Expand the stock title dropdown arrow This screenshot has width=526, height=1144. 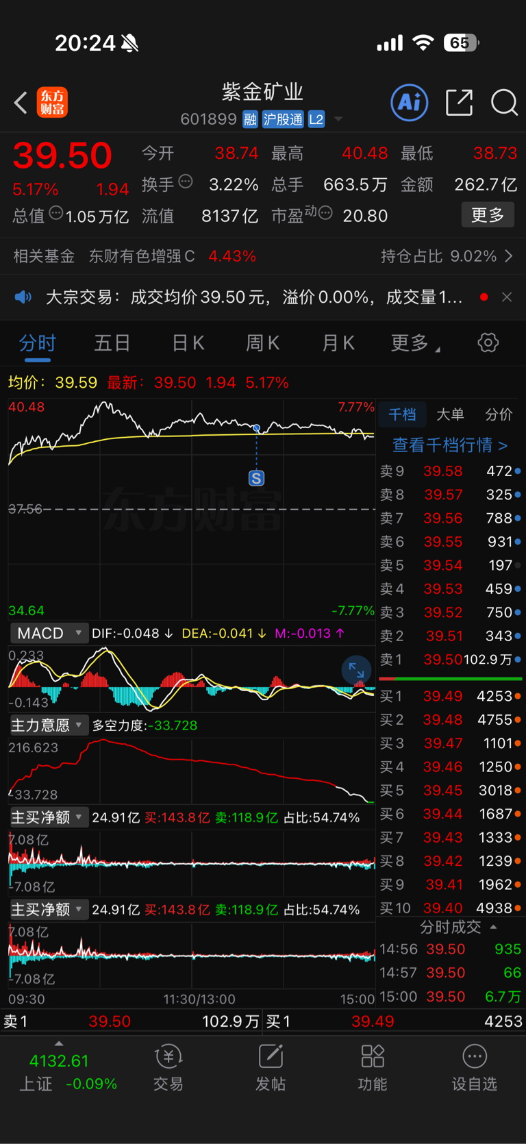click(338, 120)
